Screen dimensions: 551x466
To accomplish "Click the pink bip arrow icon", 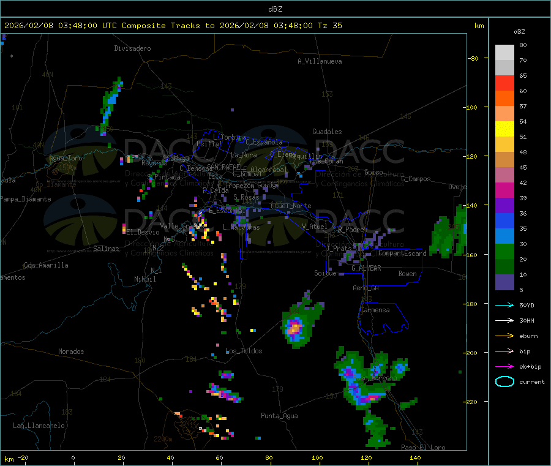I will coord(504,351).
